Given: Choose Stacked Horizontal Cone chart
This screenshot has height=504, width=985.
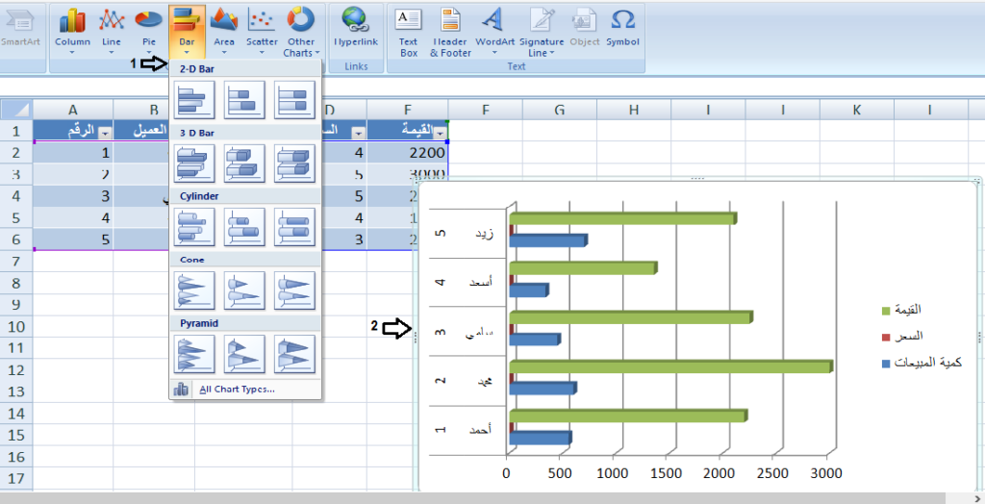Looking at the screenshot, I should click(x=244, y=290).
